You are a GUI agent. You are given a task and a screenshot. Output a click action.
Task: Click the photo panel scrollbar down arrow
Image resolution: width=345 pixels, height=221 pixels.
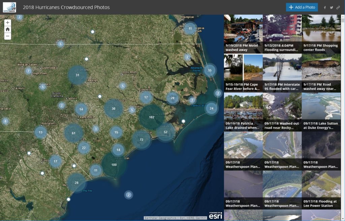tap(343, 219)
